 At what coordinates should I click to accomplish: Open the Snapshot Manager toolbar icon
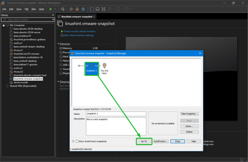coord(83,9)
